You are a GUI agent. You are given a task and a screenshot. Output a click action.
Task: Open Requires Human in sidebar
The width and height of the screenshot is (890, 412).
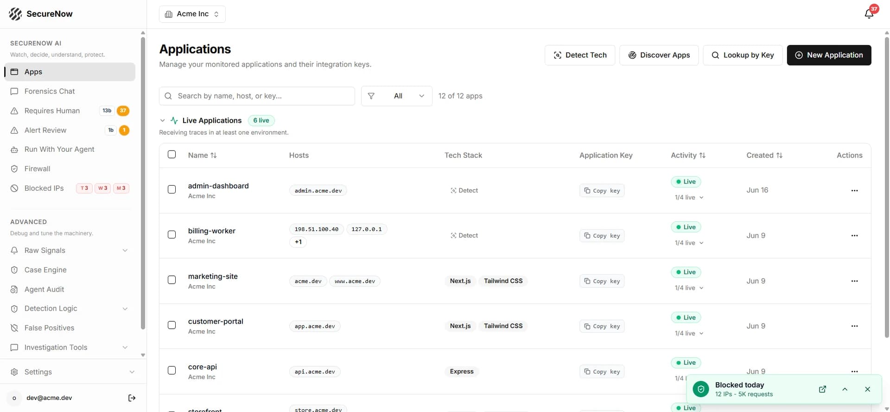pyautogui.click(x=70, y=111)
